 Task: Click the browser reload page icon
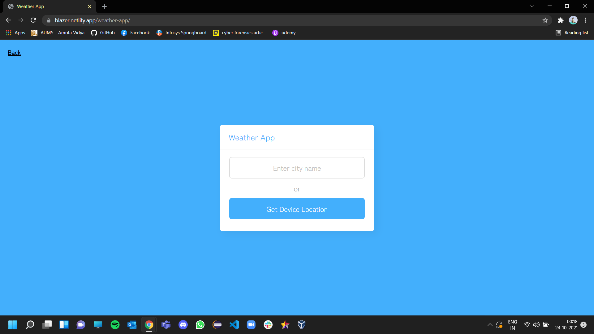[33, 20]
